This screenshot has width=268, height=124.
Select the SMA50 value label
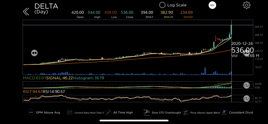[x=186, y=14]
